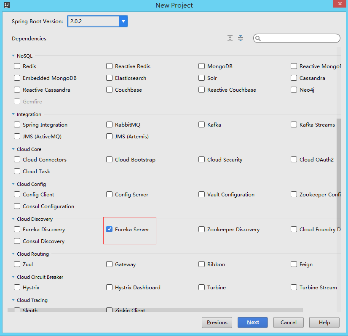Select Cloud OAuth2 checkbox
Screen dimensions: 348x336
pyautogui.click(x=294, y=159)
